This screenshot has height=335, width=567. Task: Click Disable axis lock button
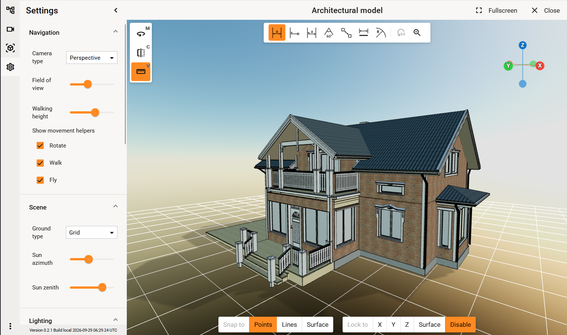(460, 325)
